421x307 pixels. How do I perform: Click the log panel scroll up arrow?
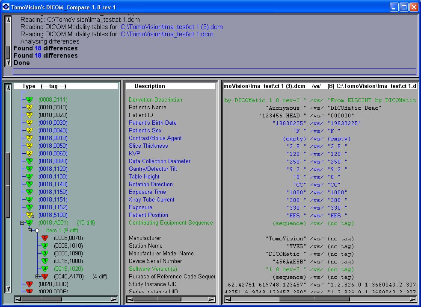8,20
